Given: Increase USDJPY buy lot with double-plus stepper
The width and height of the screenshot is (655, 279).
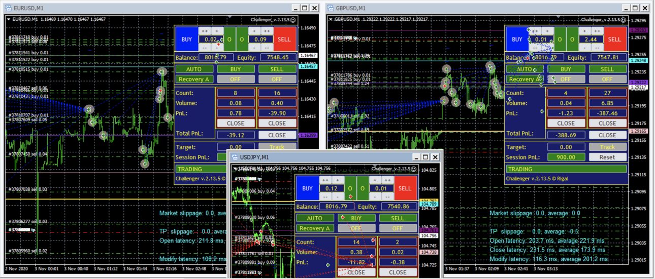Looking at the screenshot, I should pyautogui.click(x=325, y=180).
